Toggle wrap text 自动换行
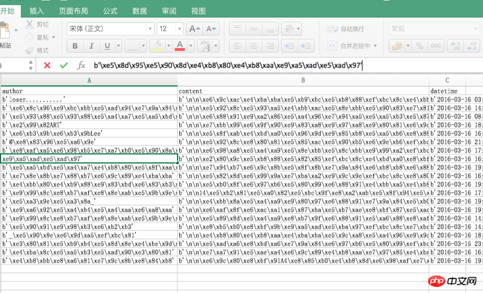This screenshot has height=293, width=483. tap(345, 29)
